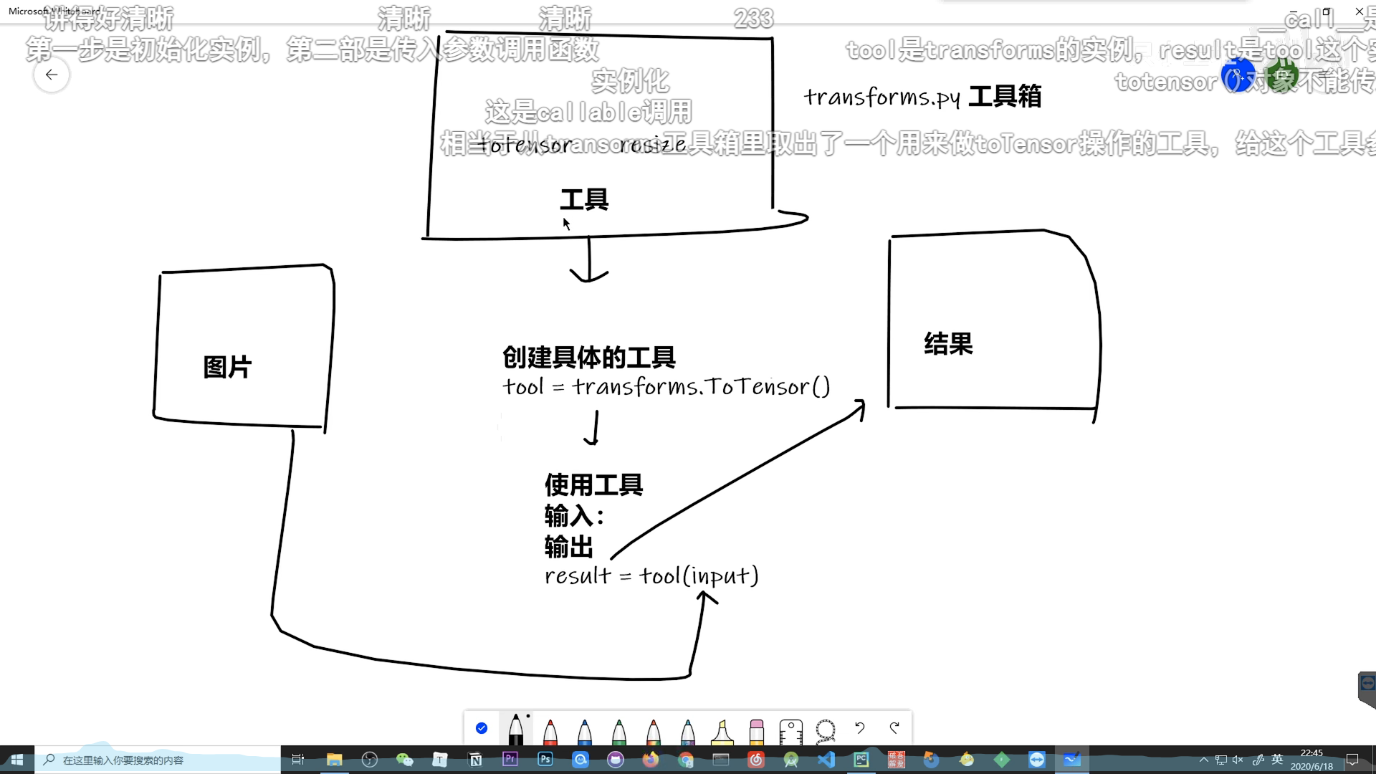Screen dimensions: 1376x774
Task: Open Chrome from the taskbar
Action: tap(686, 760)
